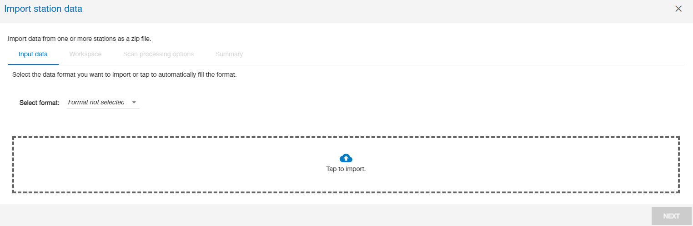Click the zip file import description text

coord(80,39)
